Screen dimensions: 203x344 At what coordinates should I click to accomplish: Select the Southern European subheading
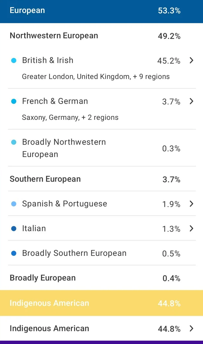click(x=45, y=179)
